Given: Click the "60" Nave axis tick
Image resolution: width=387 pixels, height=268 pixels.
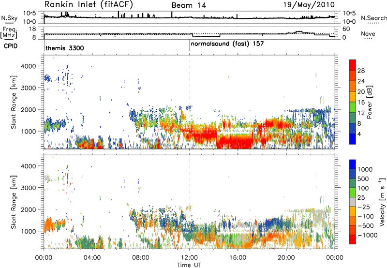Looking at the screenshot, I should click(x=346, y=29).
